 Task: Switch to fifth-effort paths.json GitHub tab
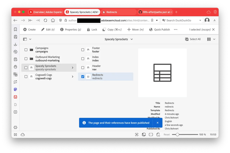[155, 12]
